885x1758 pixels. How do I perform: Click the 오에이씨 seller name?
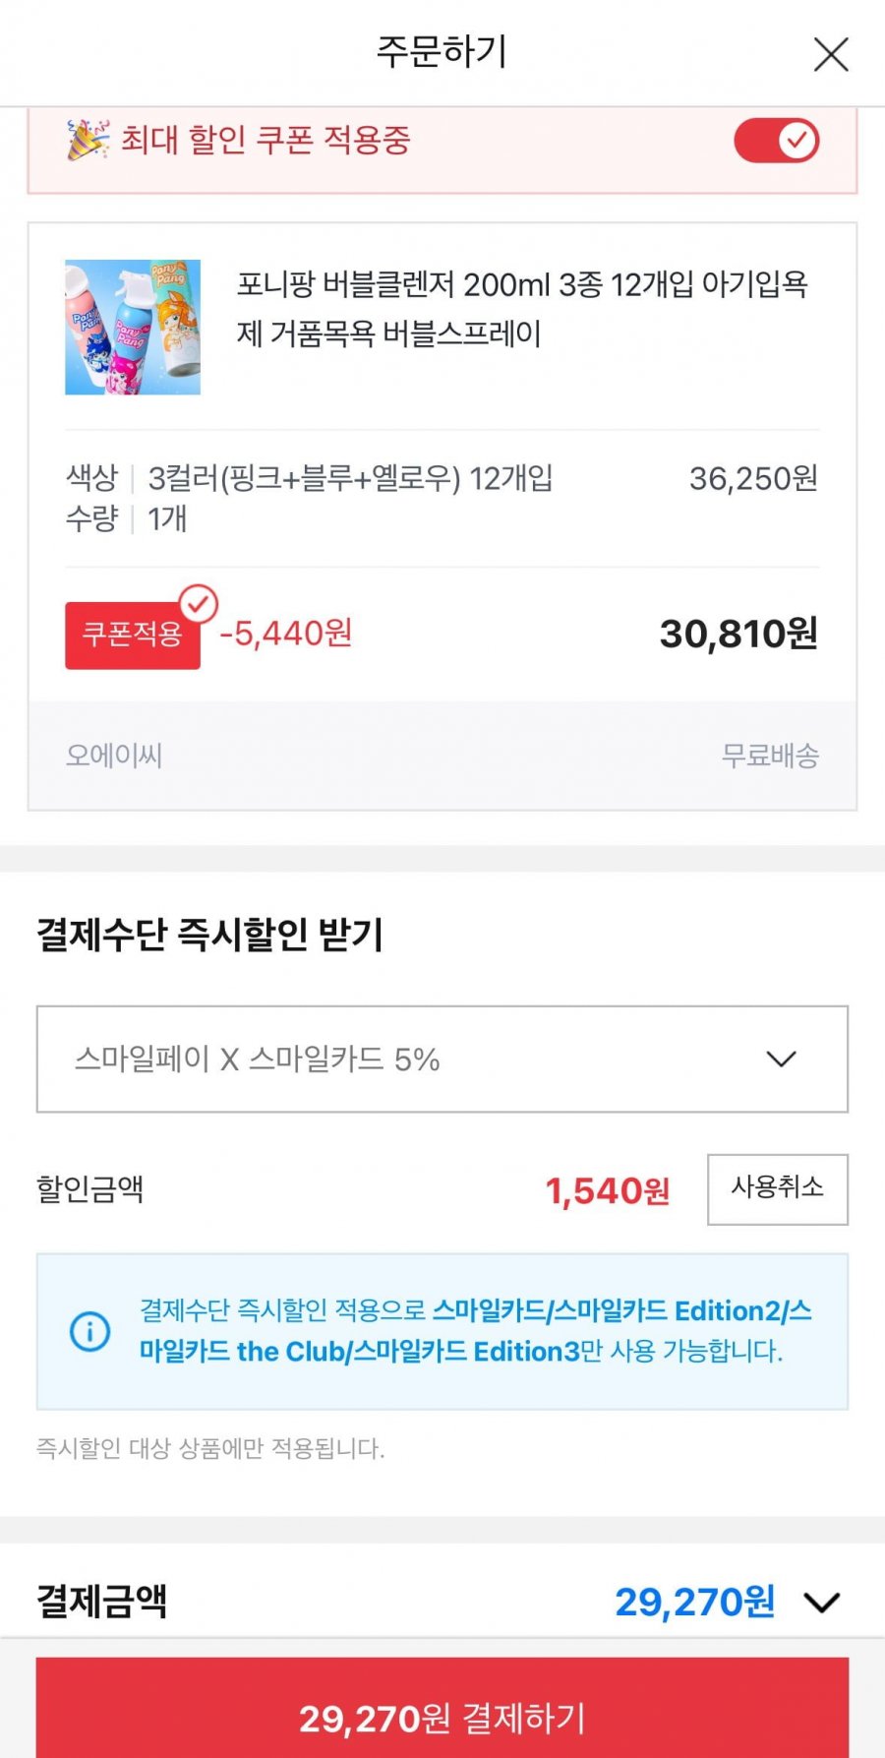coord(114,756)
